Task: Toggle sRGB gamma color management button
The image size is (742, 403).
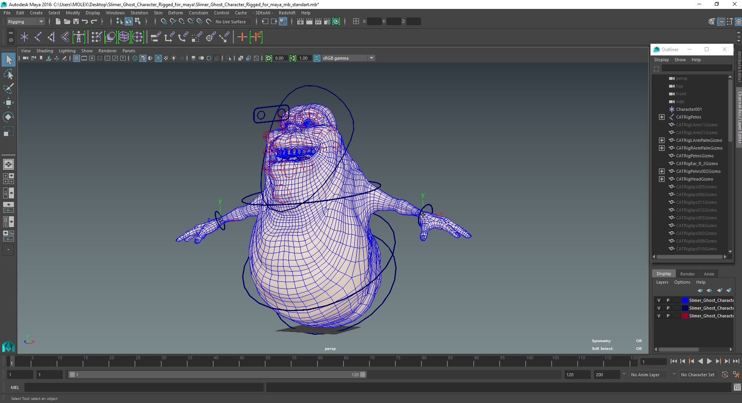Action: 317,58
